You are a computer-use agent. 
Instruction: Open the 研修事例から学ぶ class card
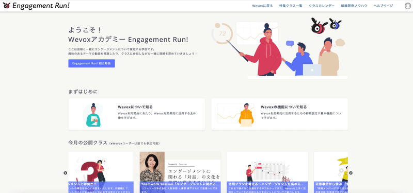point(331,172)
